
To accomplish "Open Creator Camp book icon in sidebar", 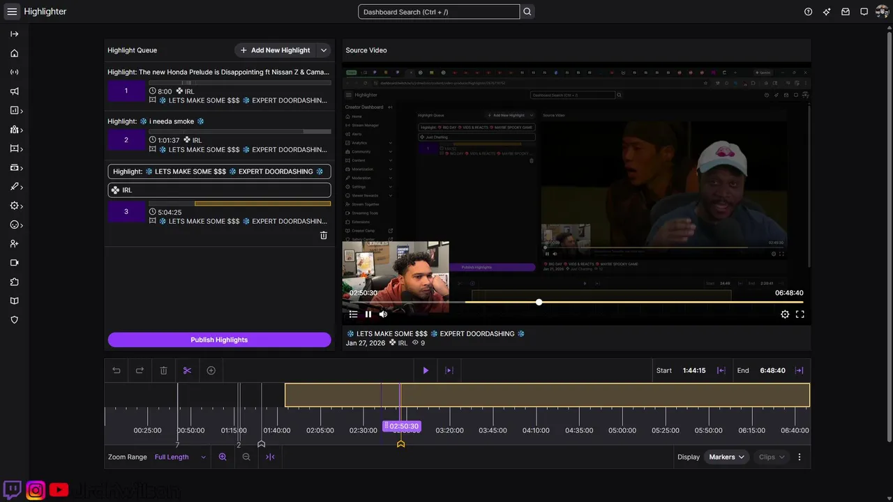I will coord(14,301).
